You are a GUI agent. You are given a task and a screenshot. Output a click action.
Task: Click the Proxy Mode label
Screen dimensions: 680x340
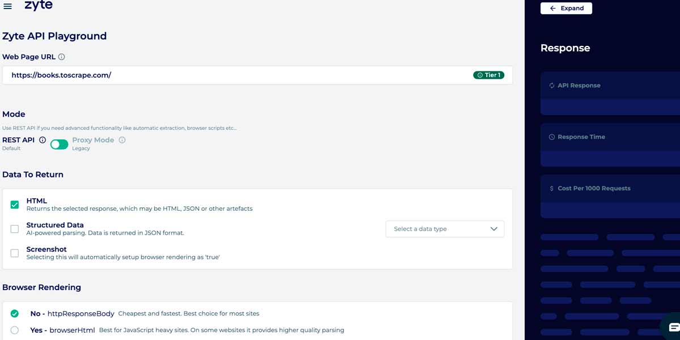click(x=93, y=140)
